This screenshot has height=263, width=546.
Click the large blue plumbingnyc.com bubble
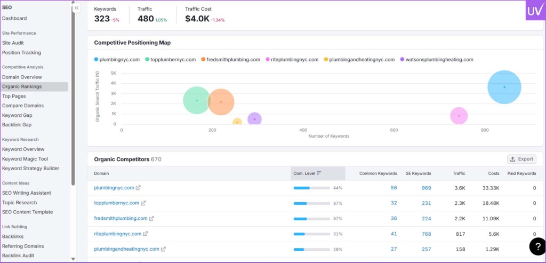coord(504,87)
